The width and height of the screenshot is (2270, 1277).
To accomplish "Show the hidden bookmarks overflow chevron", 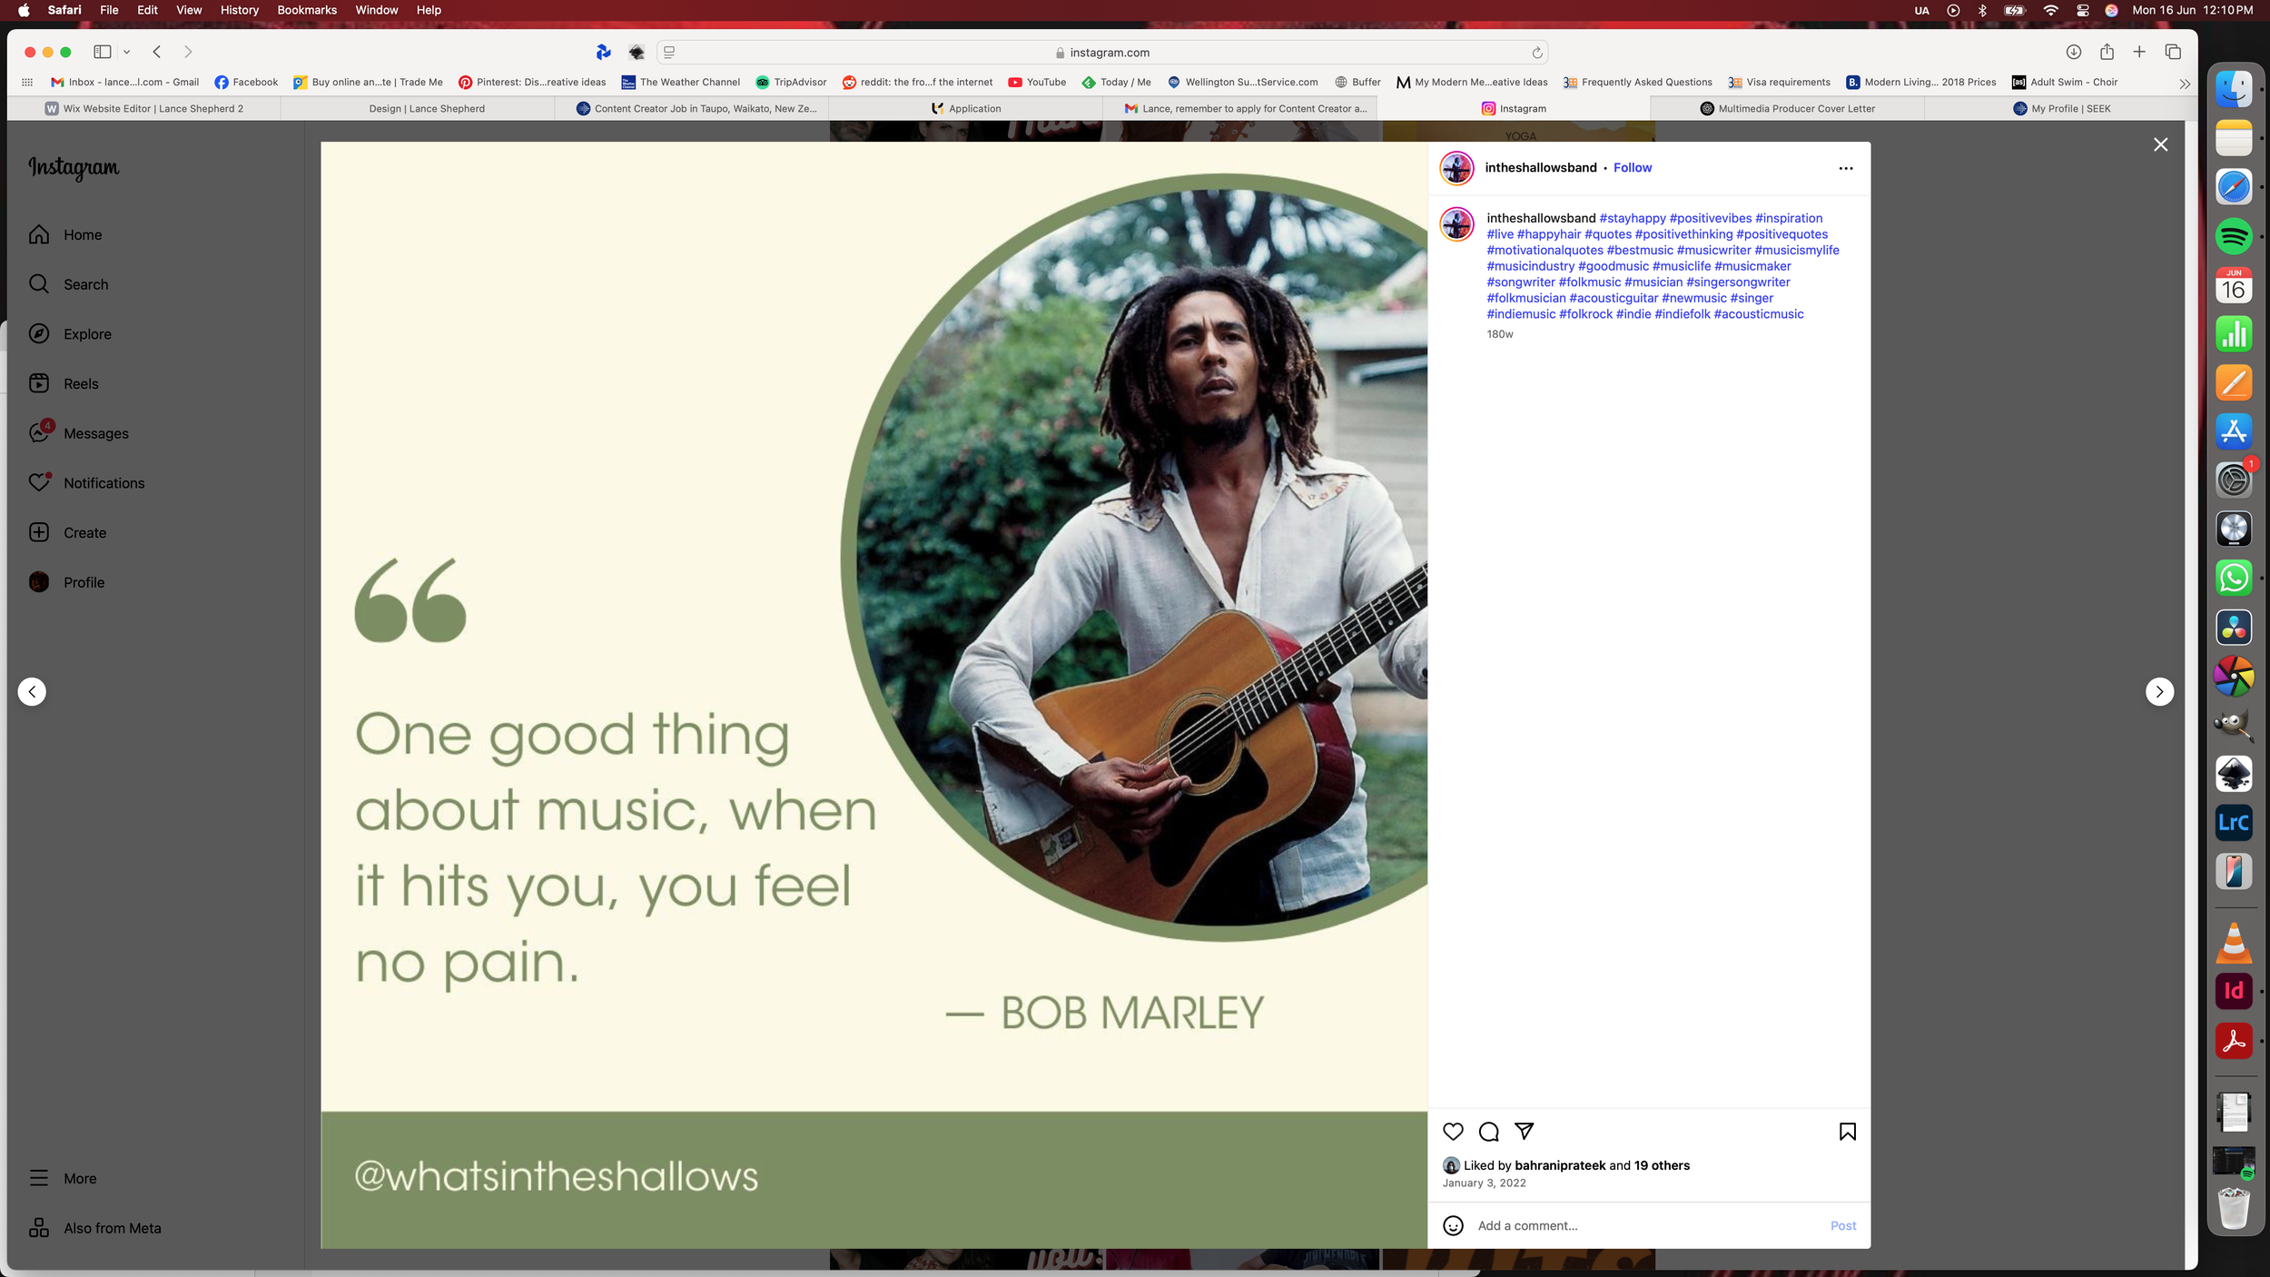I will click(2184, 83).
